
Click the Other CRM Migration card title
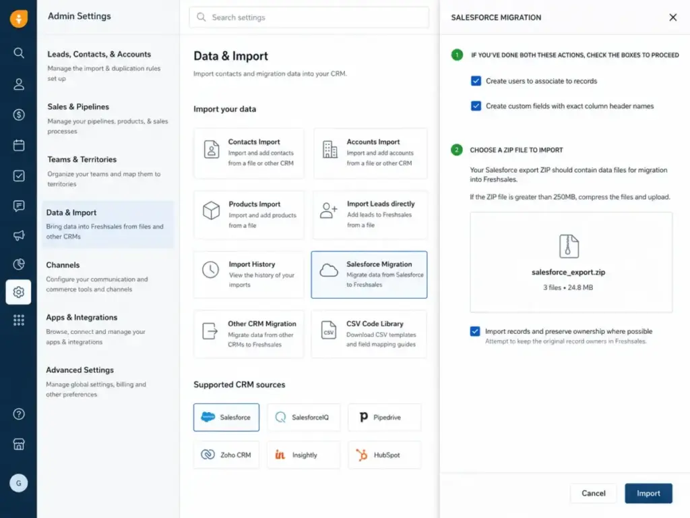click(x=262, y=324)
